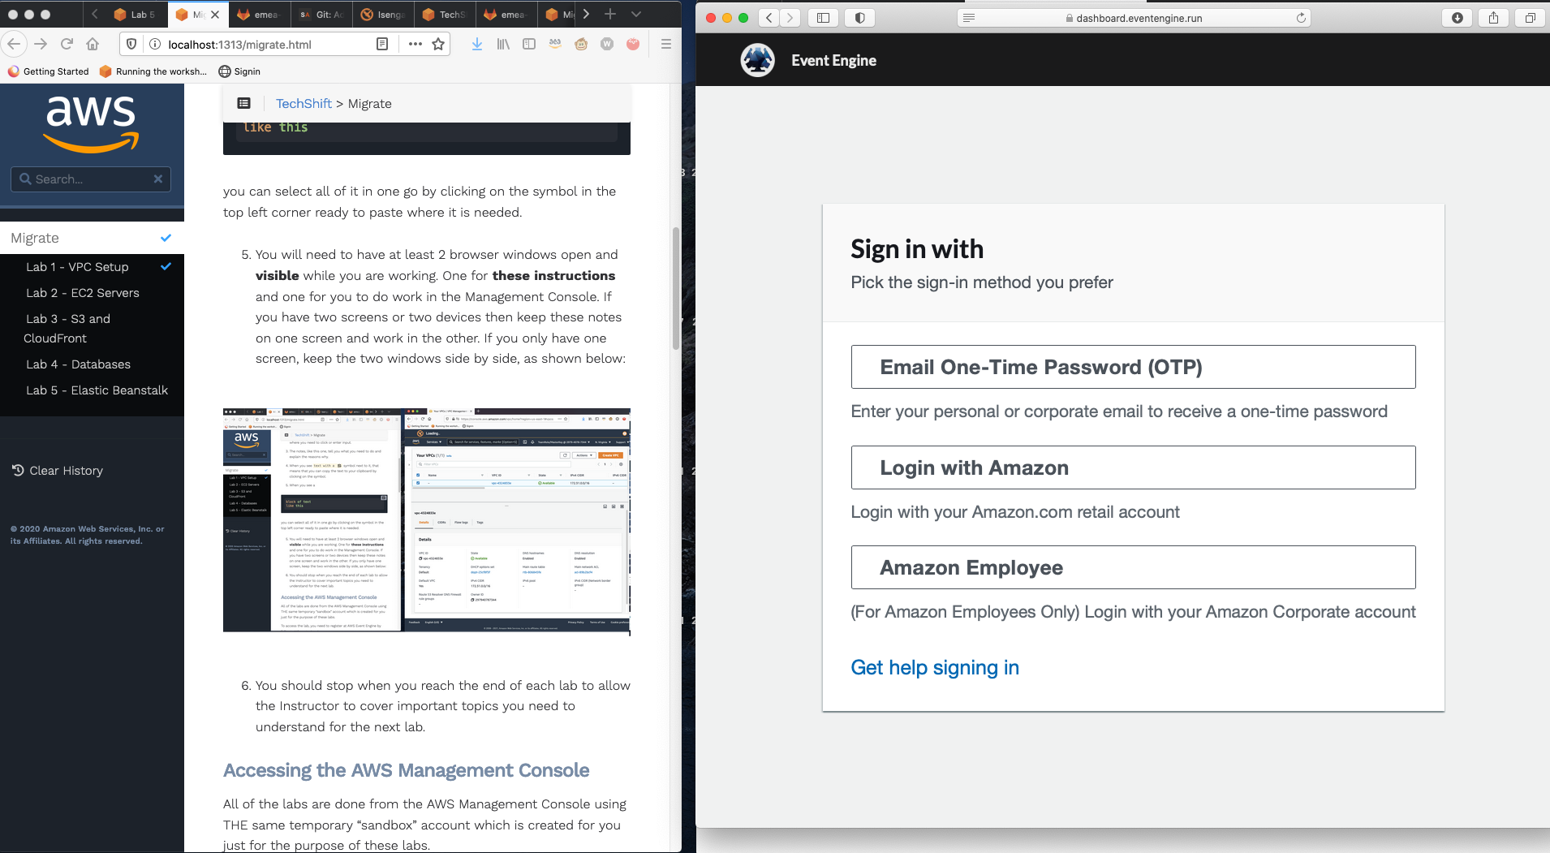This screenshot has width=1550, height=853.
Task: Switch to the Isengard tab
Action: pos(383,15)
